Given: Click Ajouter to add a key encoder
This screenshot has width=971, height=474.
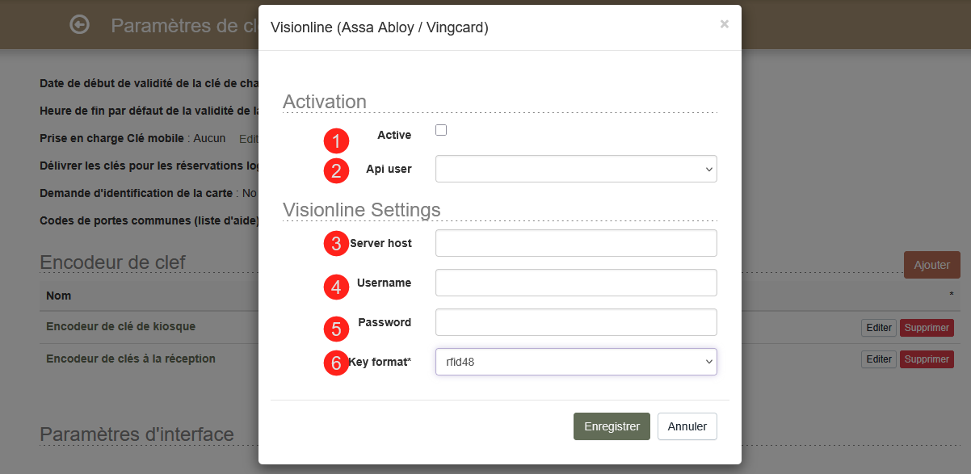Looking at the screenshot, I should pyautogui.click(x=932, y=265).
